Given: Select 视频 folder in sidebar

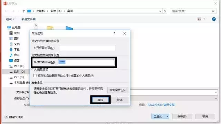Looking at the screenshot, I should click(15, 33).
